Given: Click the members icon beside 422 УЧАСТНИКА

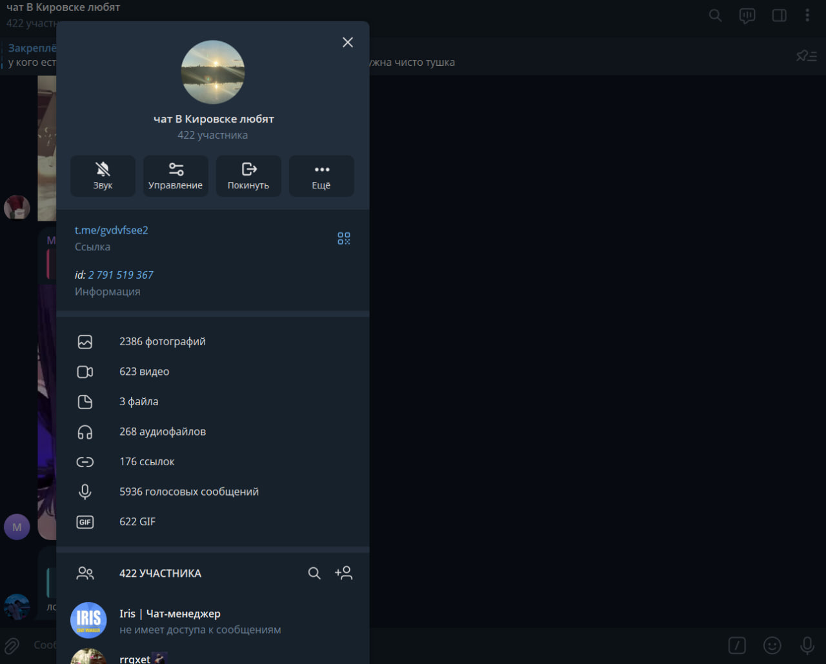Looking at the screenshot, I should tap(85, 573).
